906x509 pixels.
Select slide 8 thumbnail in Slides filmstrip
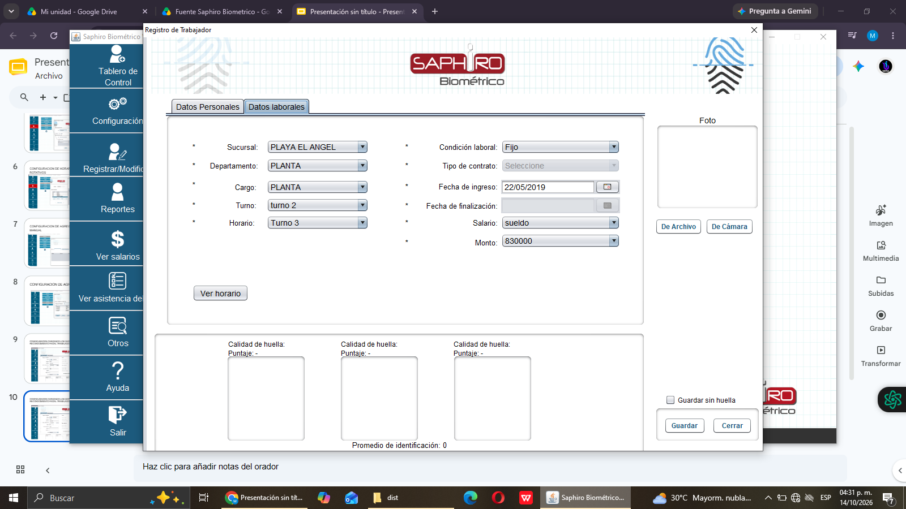pyautogui.click(x=48, y=301)
